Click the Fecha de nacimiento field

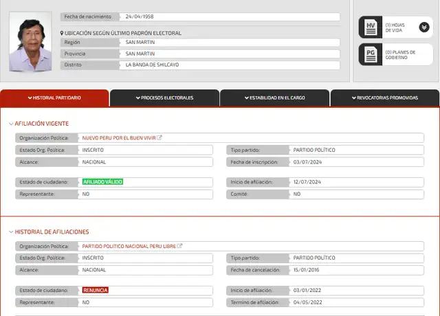[230, 16]
